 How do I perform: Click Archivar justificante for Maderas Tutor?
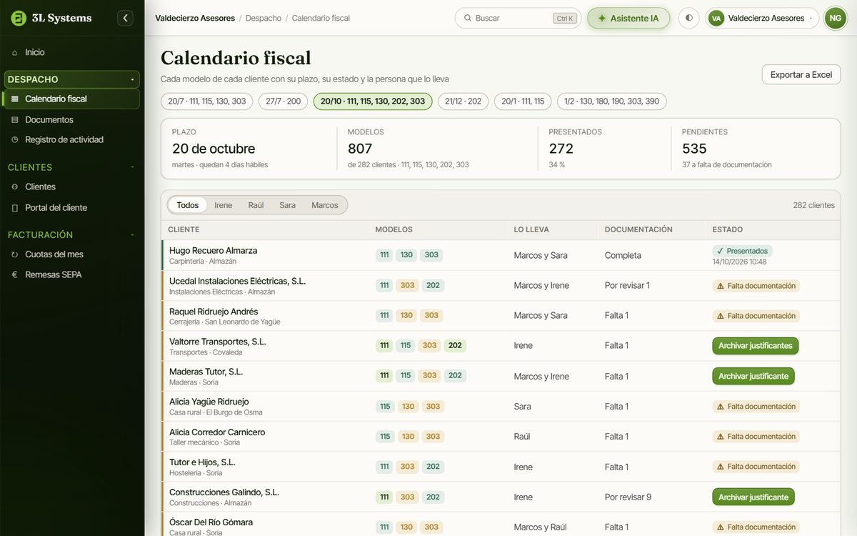[x=753, y=376]
